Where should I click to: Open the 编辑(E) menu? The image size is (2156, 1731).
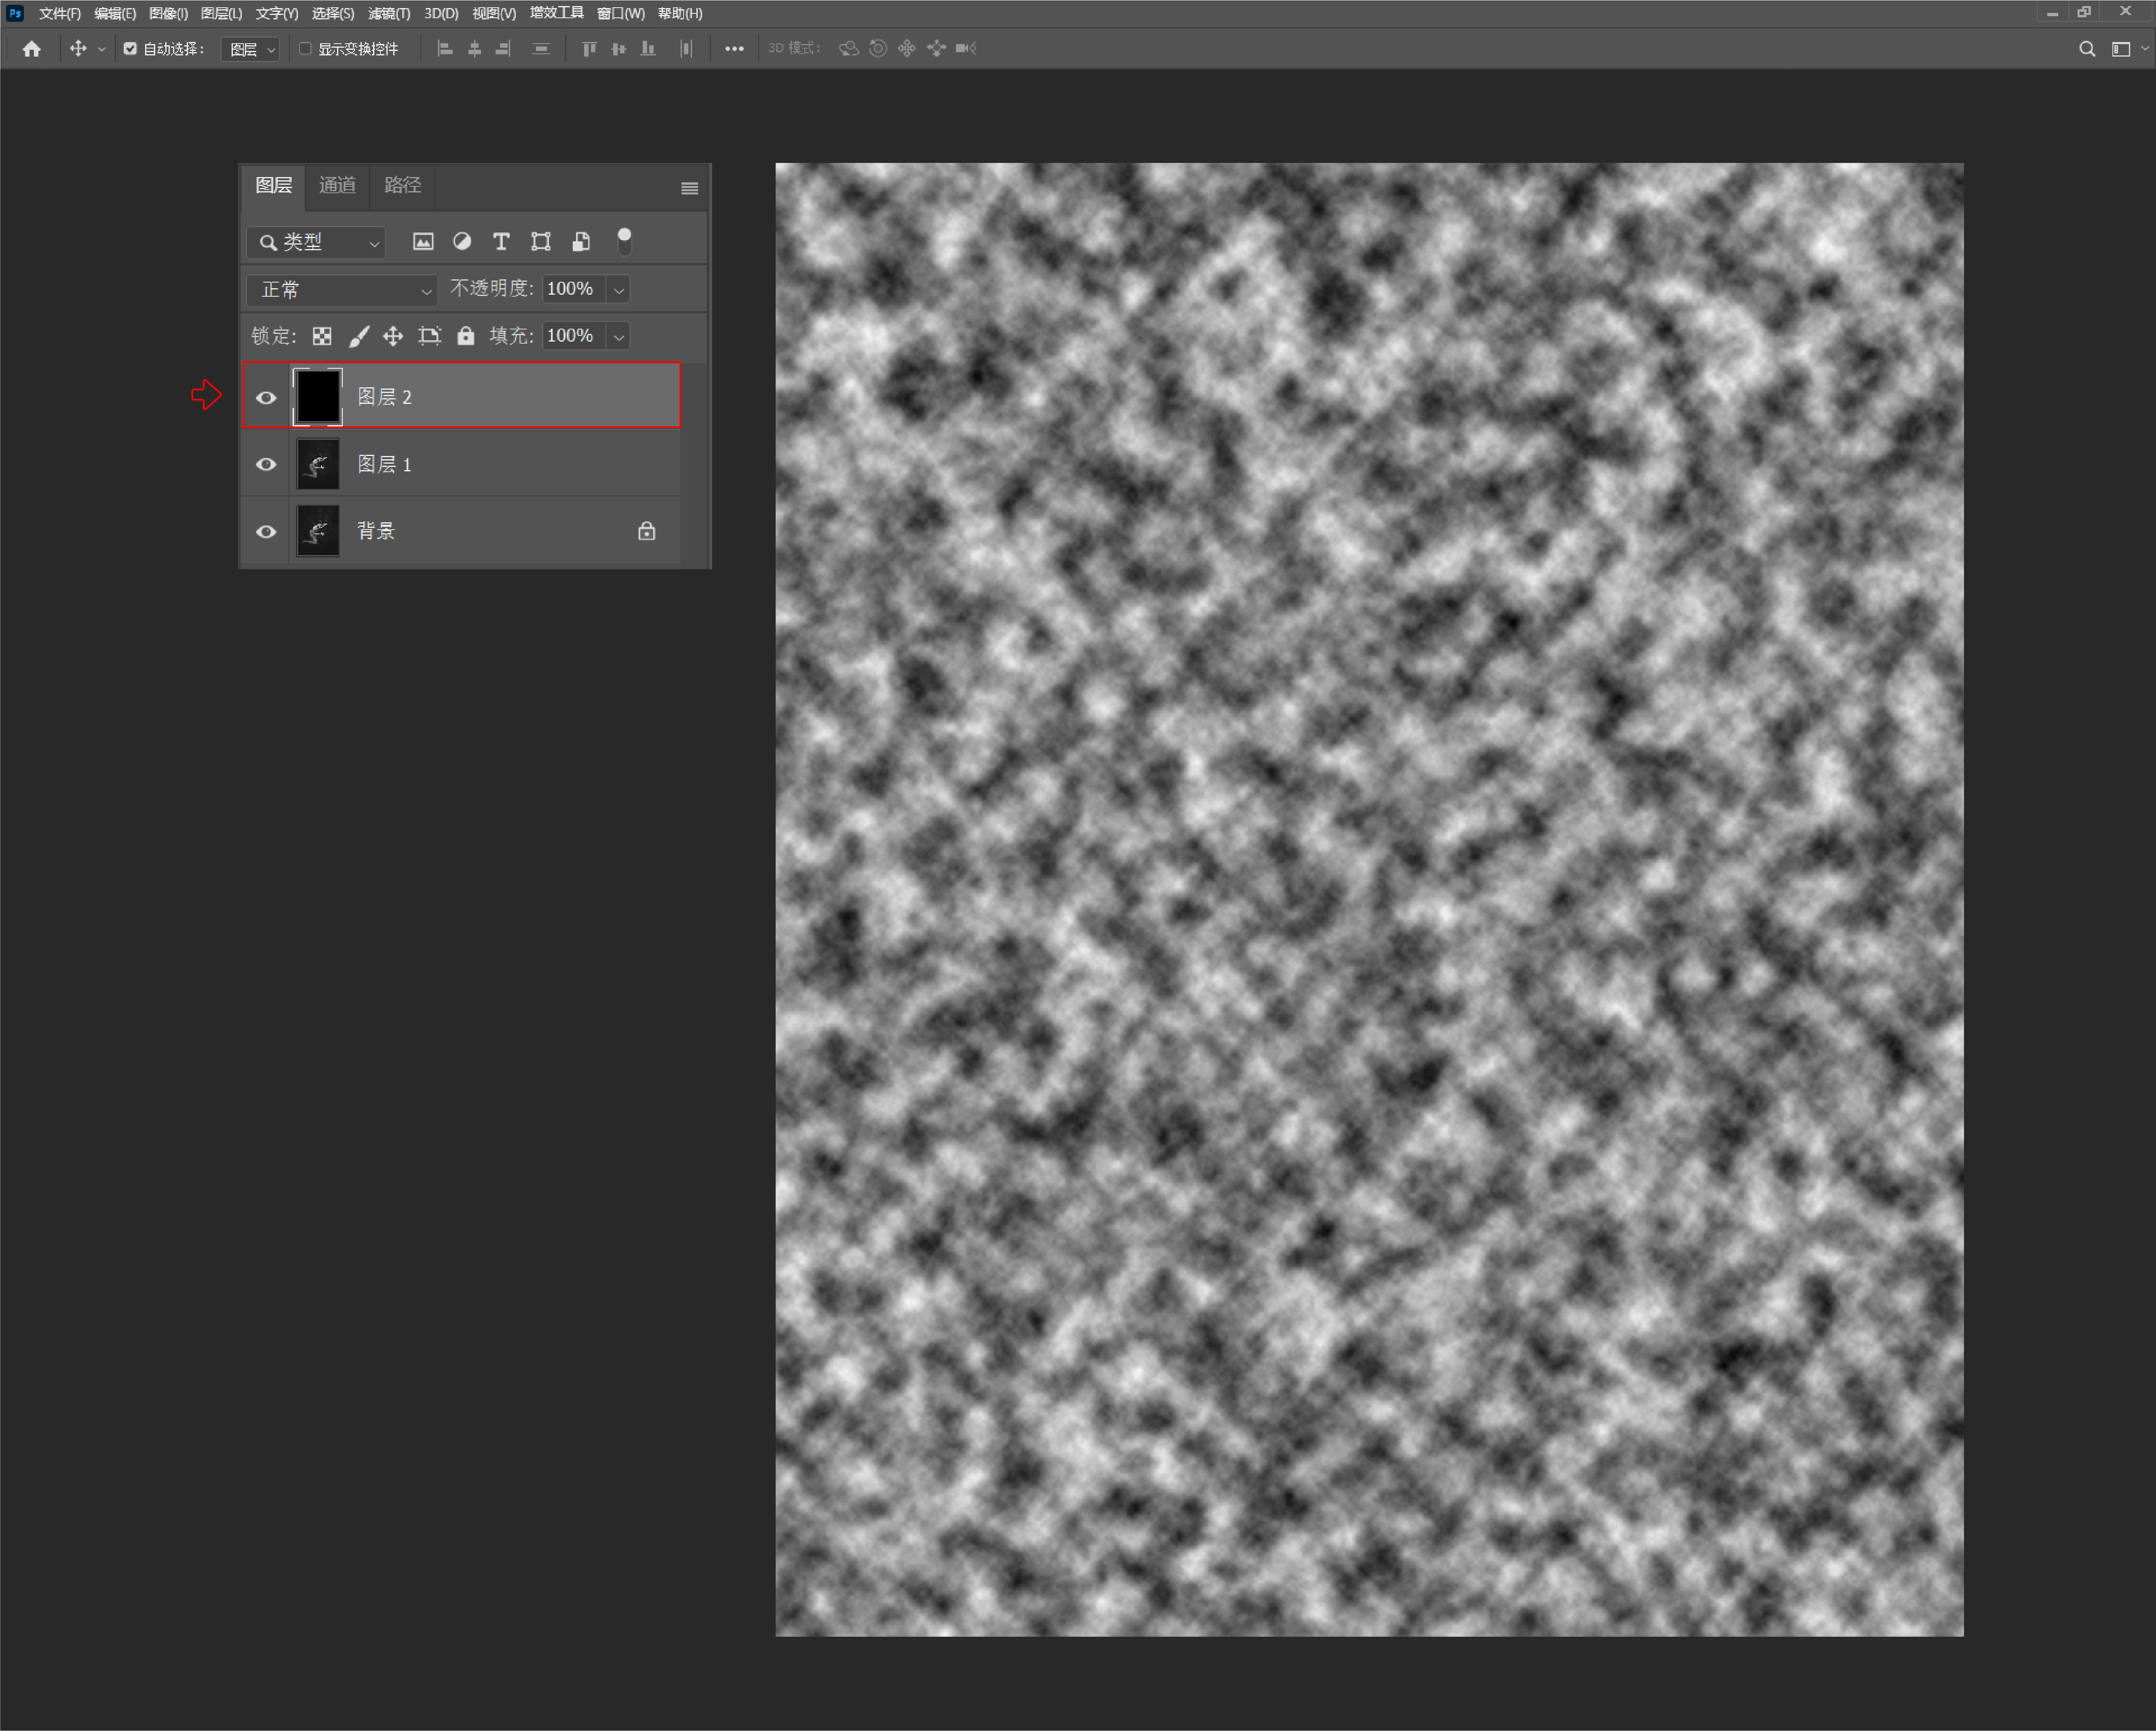[115, 14]
